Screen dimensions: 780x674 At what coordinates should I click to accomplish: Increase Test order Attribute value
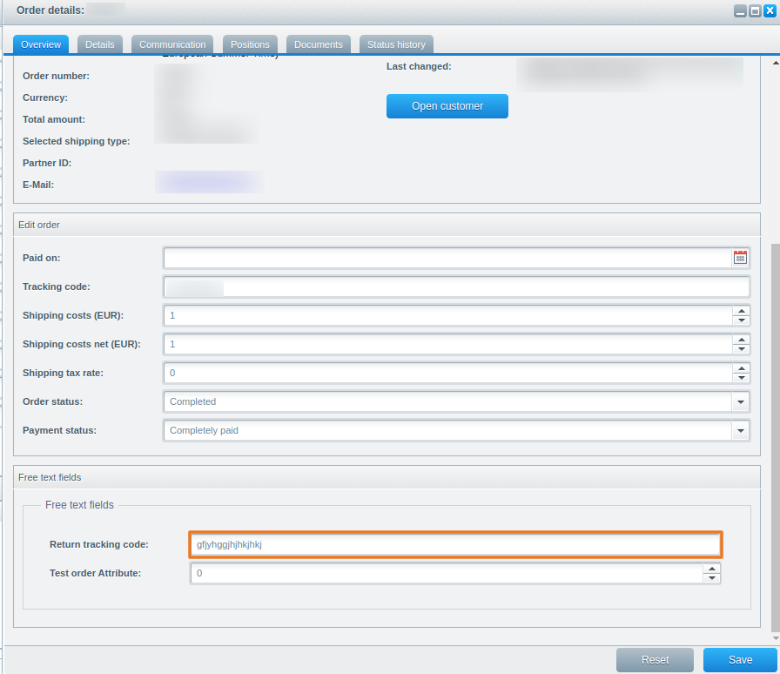pyautogui.click(x=712, y=568)
